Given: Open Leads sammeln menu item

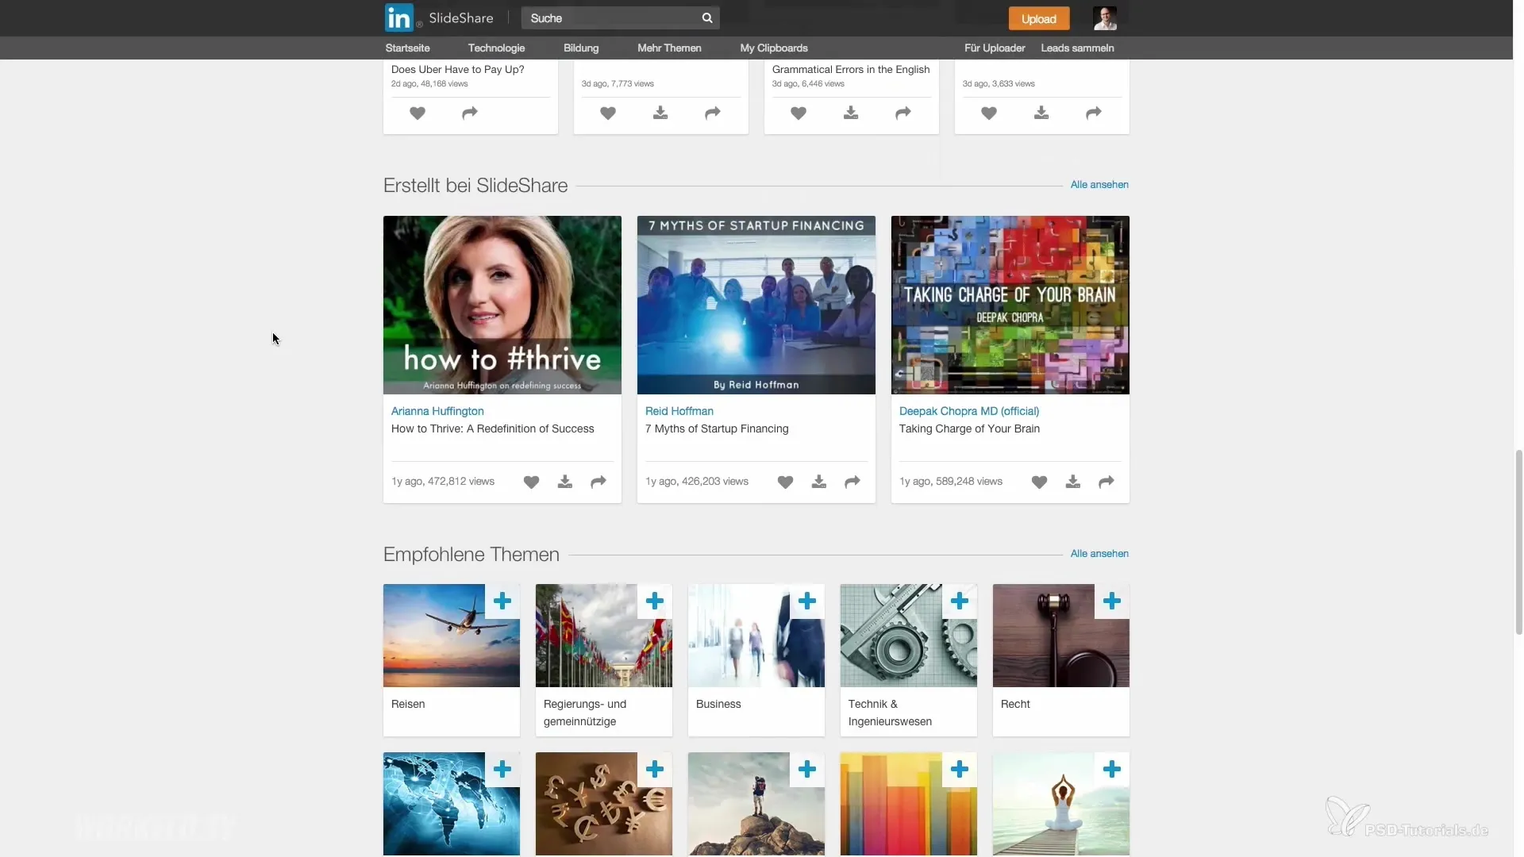Looking at the screenshot, I should pyautogui.click(x=1077, y=48).
